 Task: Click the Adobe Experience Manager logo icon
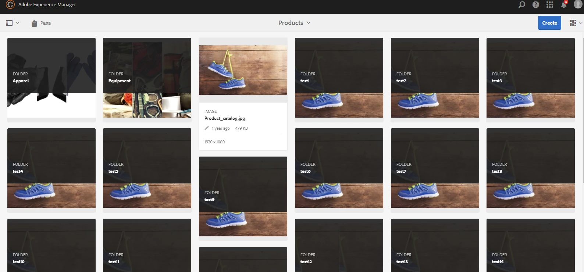tap(10, 4)
